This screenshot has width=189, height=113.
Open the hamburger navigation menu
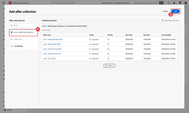coord(4,3)
